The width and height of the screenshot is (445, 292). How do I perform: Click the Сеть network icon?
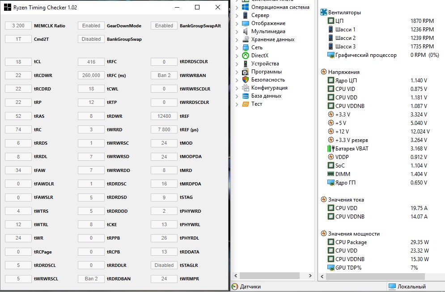[x=246, y=47]
